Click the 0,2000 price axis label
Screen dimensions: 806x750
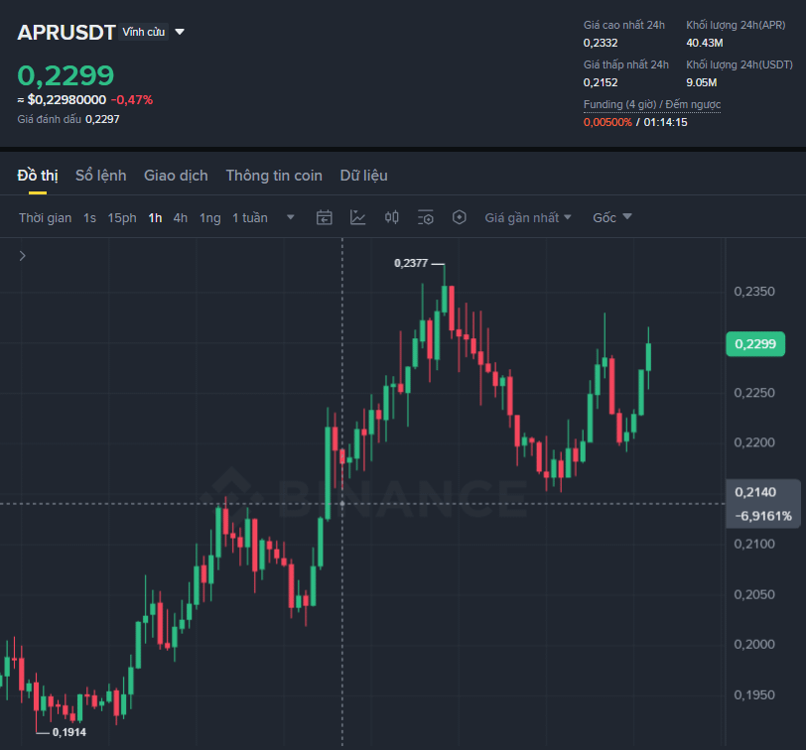point(754,644)
